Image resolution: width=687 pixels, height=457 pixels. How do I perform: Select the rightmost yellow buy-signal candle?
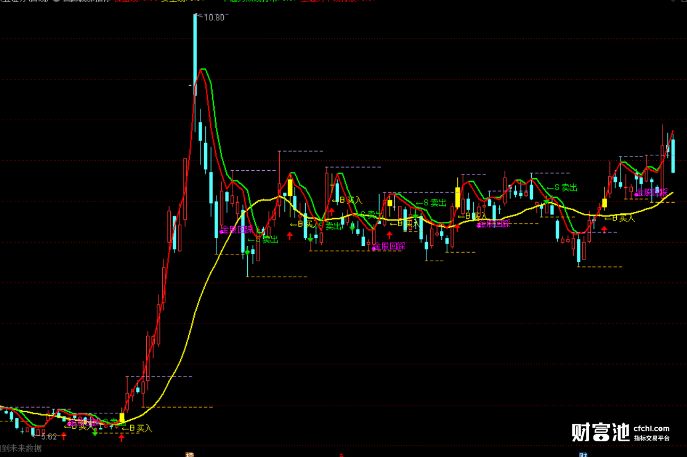[605, 203]
